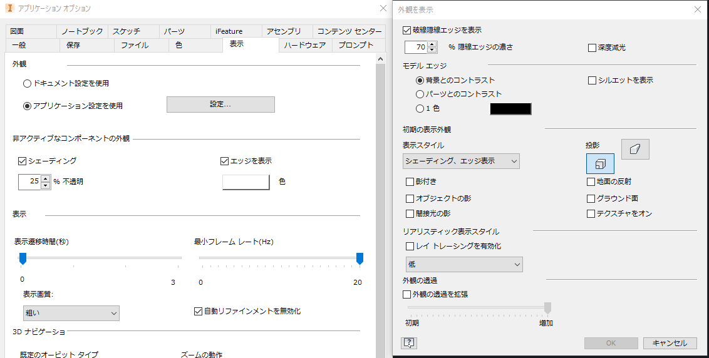Click the 表示遷移時間 slider handle
The image size is (709, 358).
(x=23, y=258)
